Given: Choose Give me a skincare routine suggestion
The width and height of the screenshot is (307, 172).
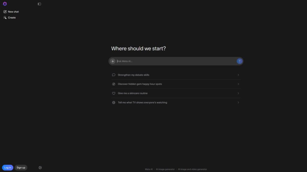Looking at the screenshot, I should tap(176, 93).
